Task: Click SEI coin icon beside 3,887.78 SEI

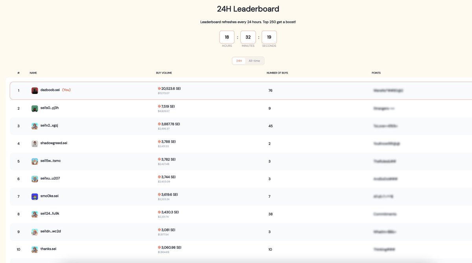Action: click(x=159, y=124)
